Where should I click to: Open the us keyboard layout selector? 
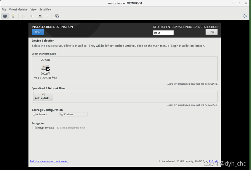pos(163,33)
